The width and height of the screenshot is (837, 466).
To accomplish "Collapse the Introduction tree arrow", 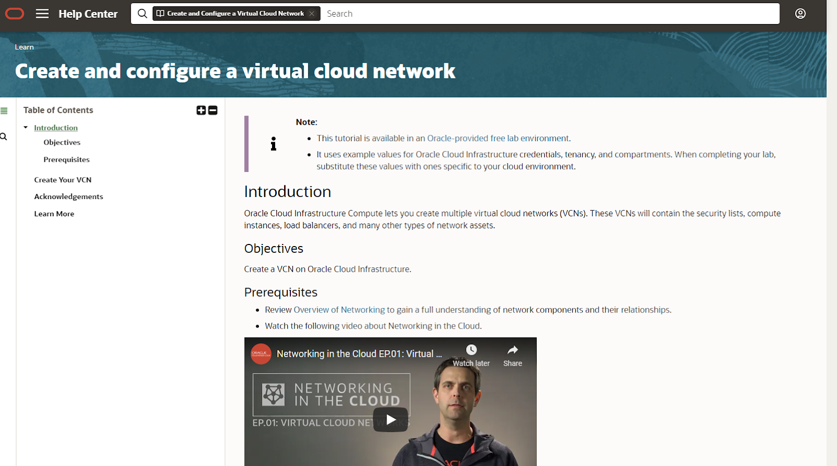I will (26, 127).
